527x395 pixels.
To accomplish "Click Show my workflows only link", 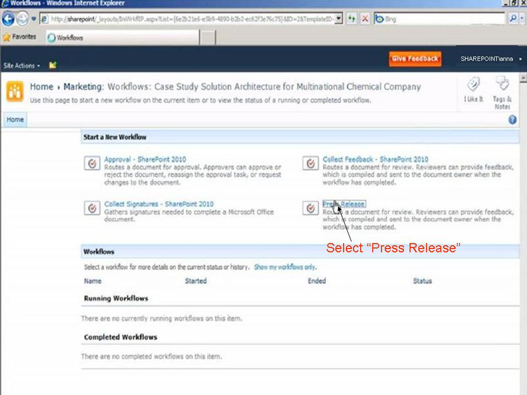I will [x=285, y=267].
